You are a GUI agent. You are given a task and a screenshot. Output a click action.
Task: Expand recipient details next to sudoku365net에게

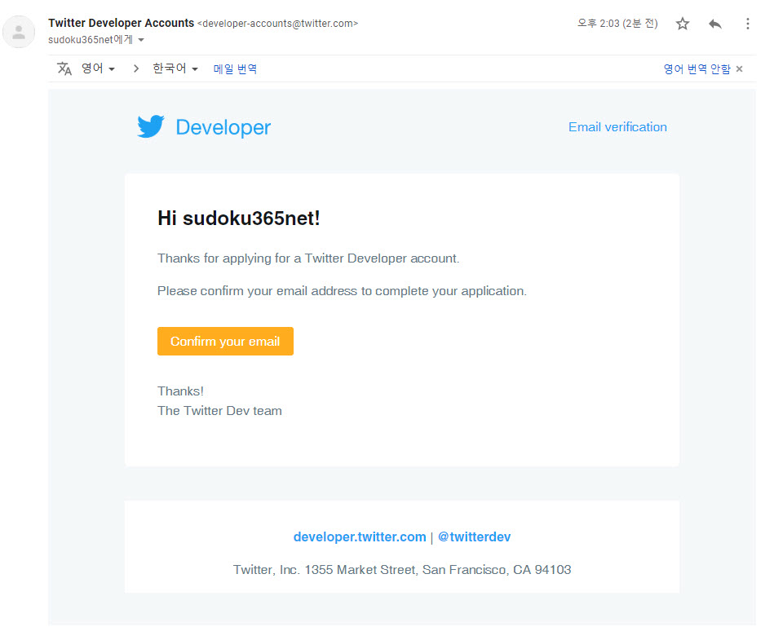(141, 40)
